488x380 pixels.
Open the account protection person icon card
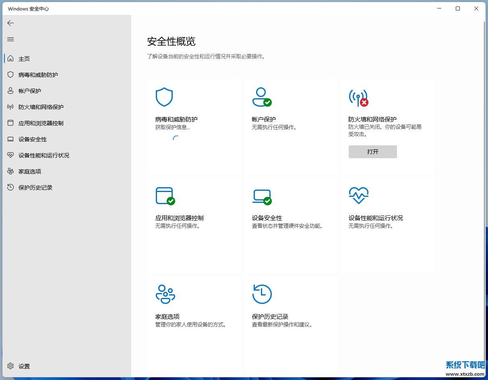click(x=262, y=97)
